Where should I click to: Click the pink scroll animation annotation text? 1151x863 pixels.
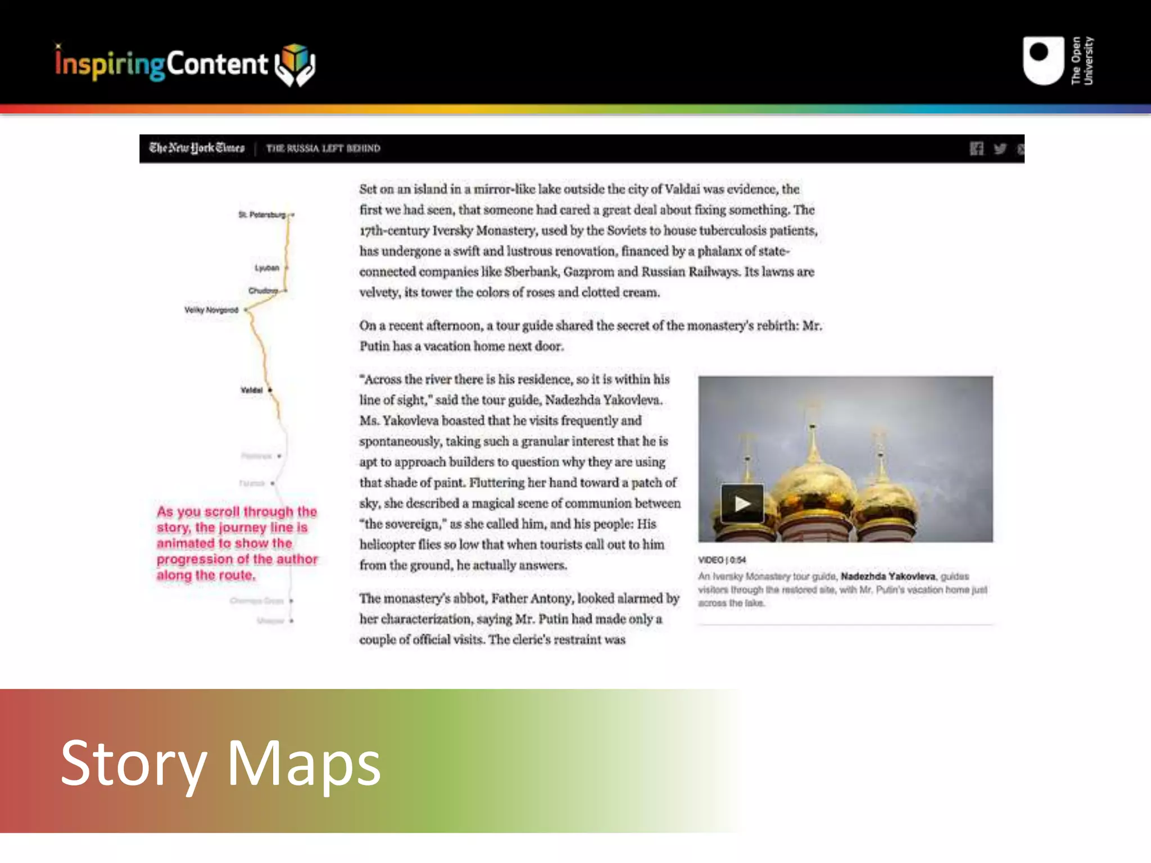(237, 543)
